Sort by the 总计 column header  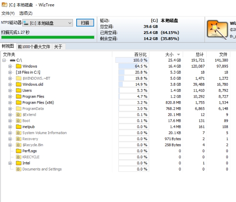click(195, 54)
